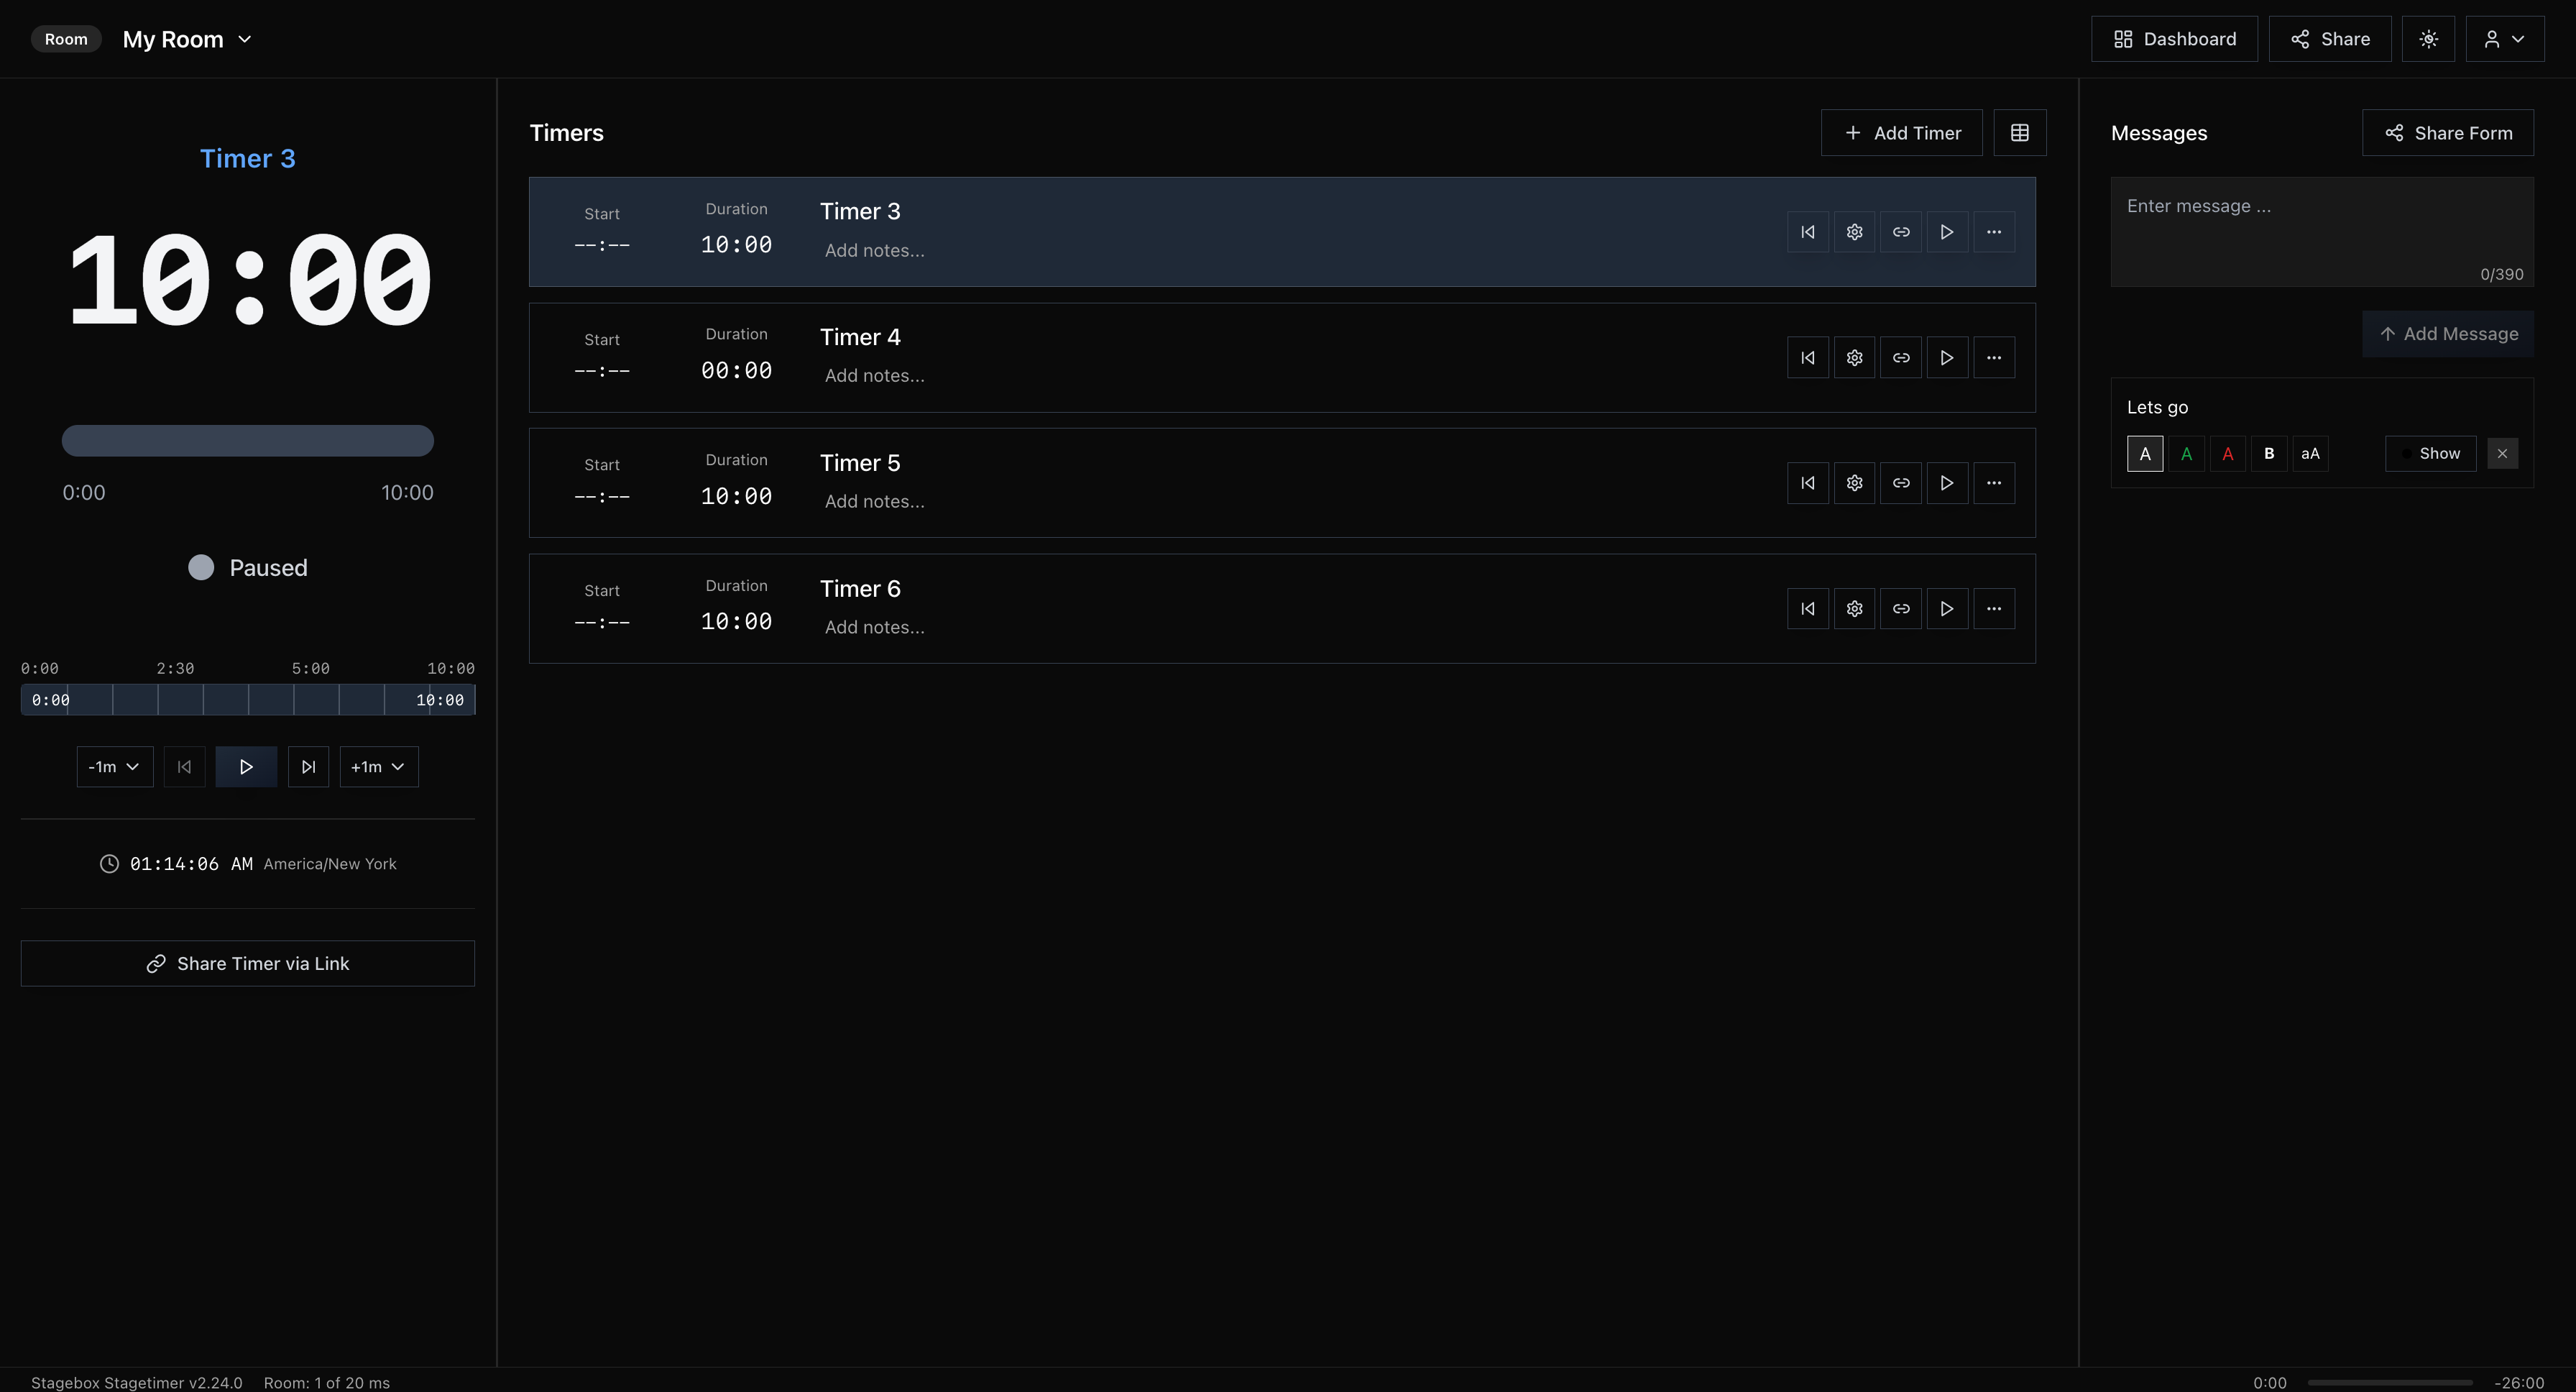Delete the 'Lets go' message
2576x1392 pixels.
(2502, 454)
